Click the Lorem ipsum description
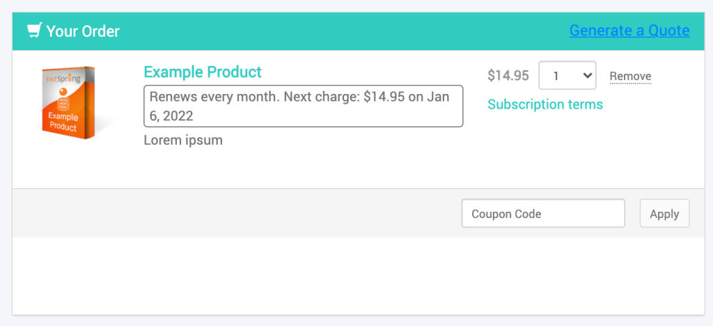713x326 pixels. coord(183,140)
